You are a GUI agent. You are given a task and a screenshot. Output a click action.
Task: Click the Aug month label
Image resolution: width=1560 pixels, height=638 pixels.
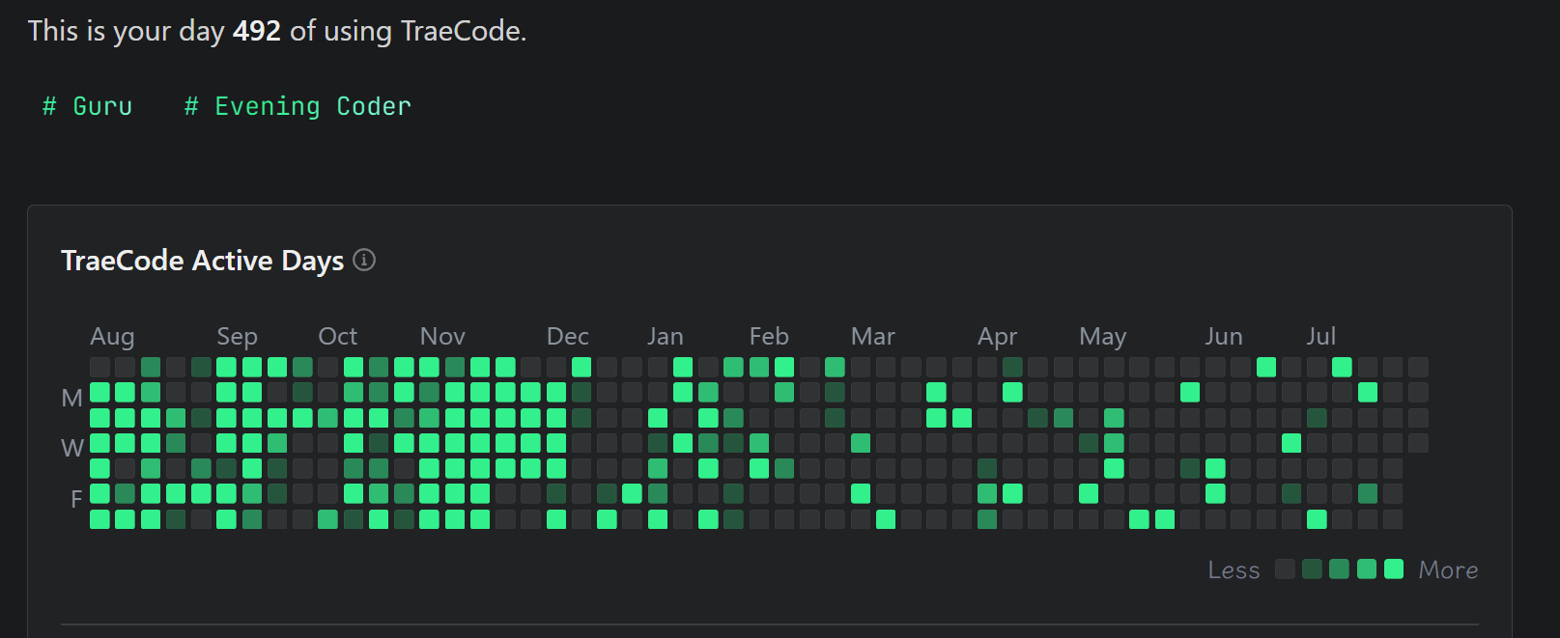pos(112,336)
